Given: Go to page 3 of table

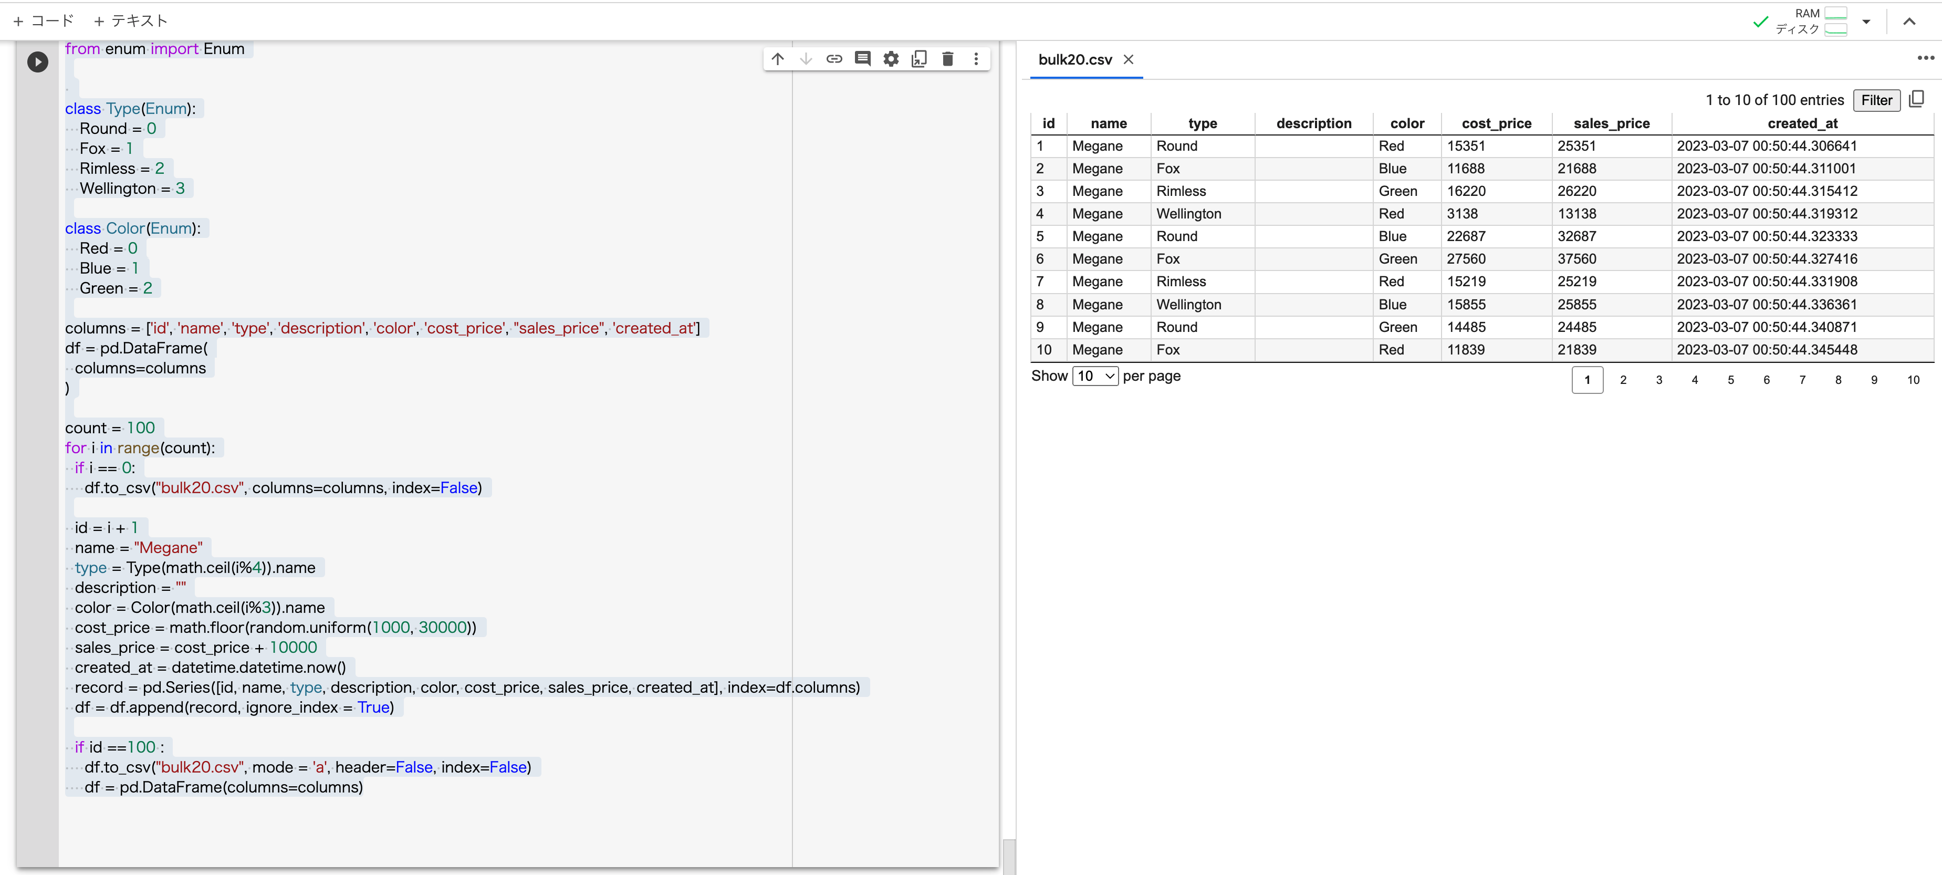Looking at the screenshot, I should pos(1658,380).
